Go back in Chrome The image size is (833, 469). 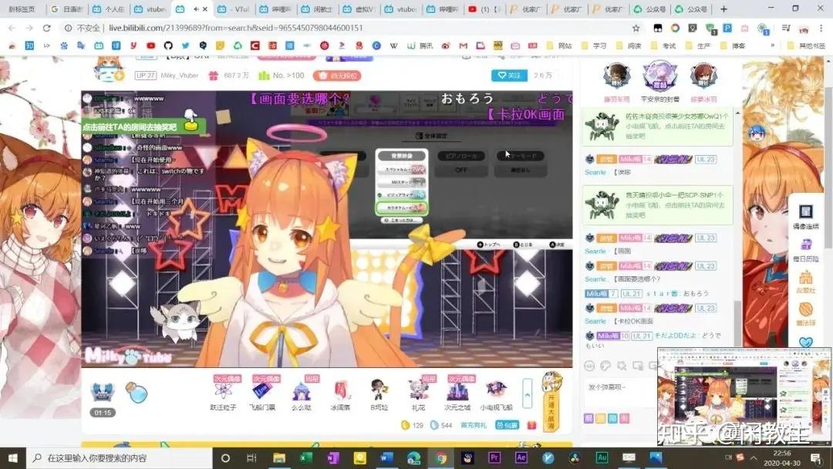coord(12,28)
